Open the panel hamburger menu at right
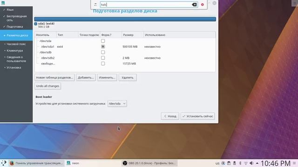 point(294,163)
